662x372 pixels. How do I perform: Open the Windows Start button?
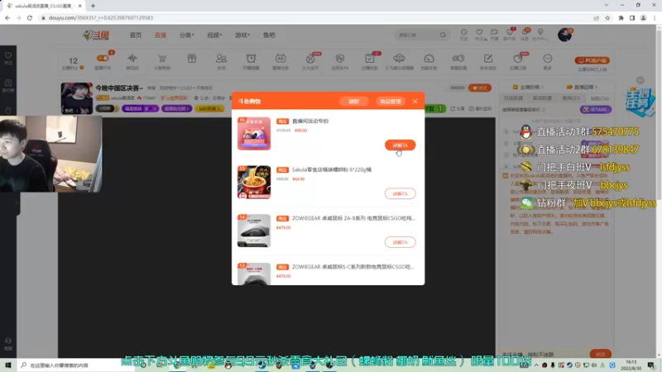click(x=7, y=365)
